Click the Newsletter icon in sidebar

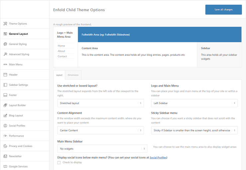coord(5,156)
